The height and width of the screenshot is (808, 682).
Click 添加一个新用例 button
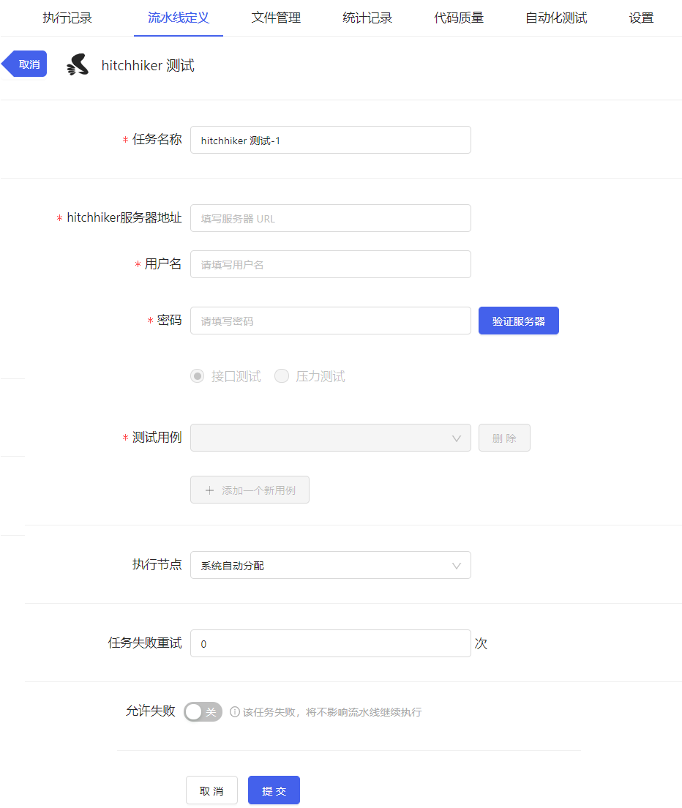point(250,490)
